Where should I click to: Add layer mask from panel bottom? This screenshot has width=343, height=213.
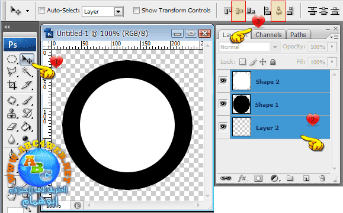(258, 178)
